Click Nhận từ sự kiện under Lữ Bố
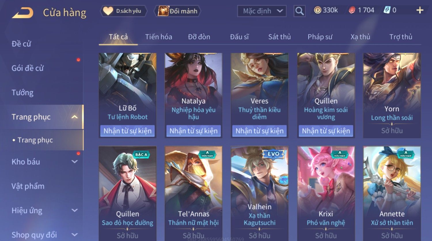This screenshot has width=432, height=241. click(x=127, y=131)
